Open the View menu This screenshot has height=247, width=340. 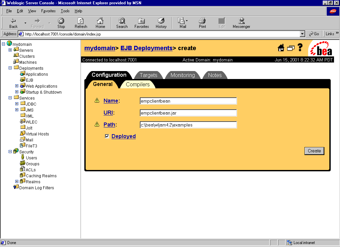coord(32,11)
